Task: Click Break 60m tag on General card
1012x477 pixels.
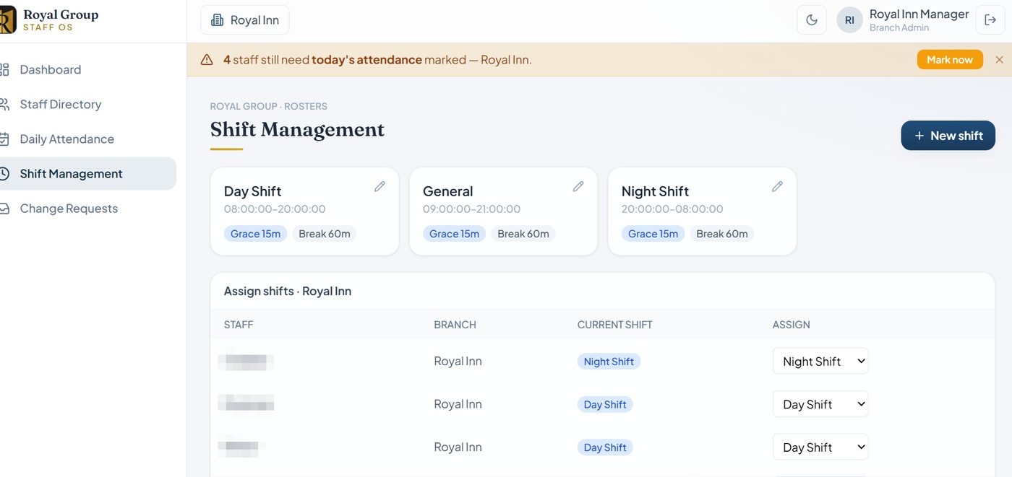Action: pyautogui.click(x=523, y=234)
